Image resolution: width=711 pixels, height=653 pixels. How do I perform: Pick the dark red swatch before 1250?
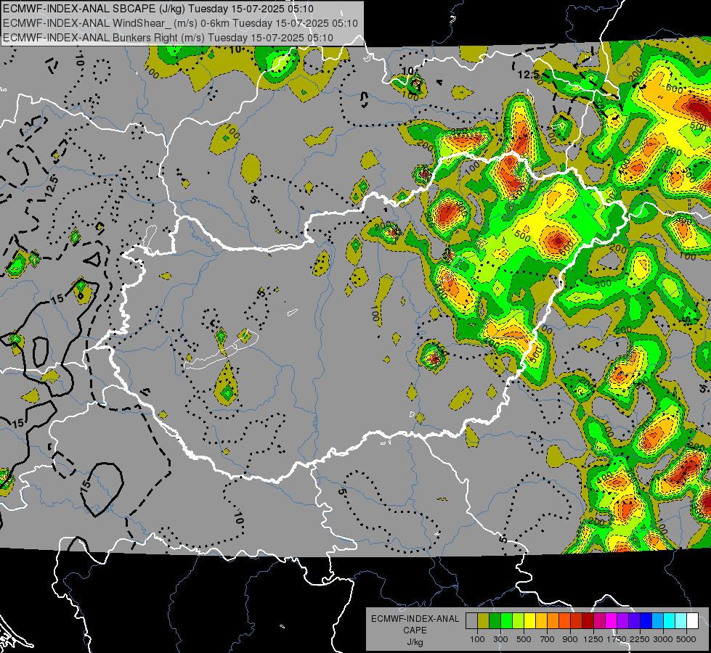coord(588,620)
